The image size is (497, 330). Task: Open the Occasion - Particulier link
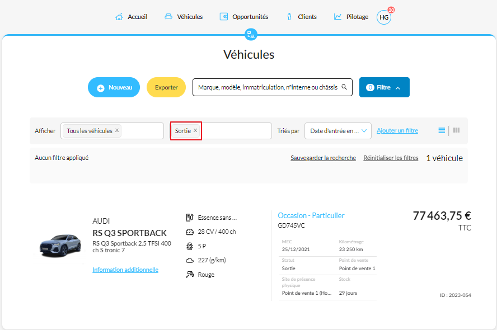(311, 215)
